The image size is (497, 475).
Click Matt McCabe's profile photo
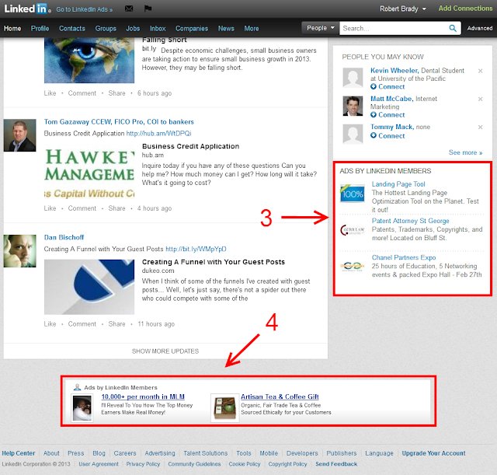353,106
